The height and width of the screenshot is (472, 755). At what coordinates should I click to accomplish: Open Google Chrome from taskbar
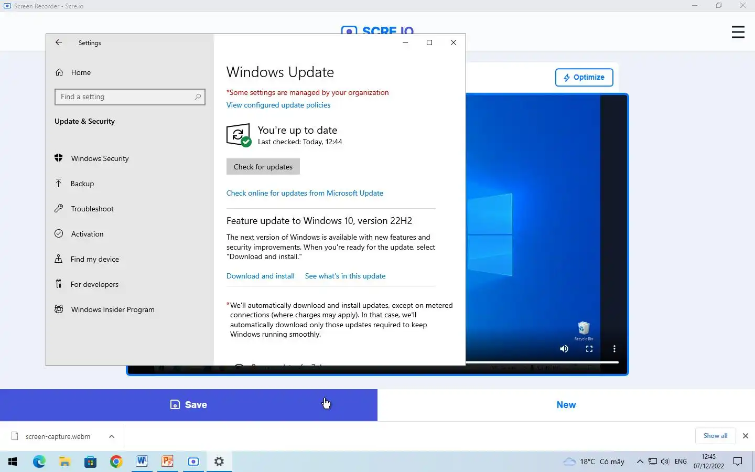pos(116,462)
